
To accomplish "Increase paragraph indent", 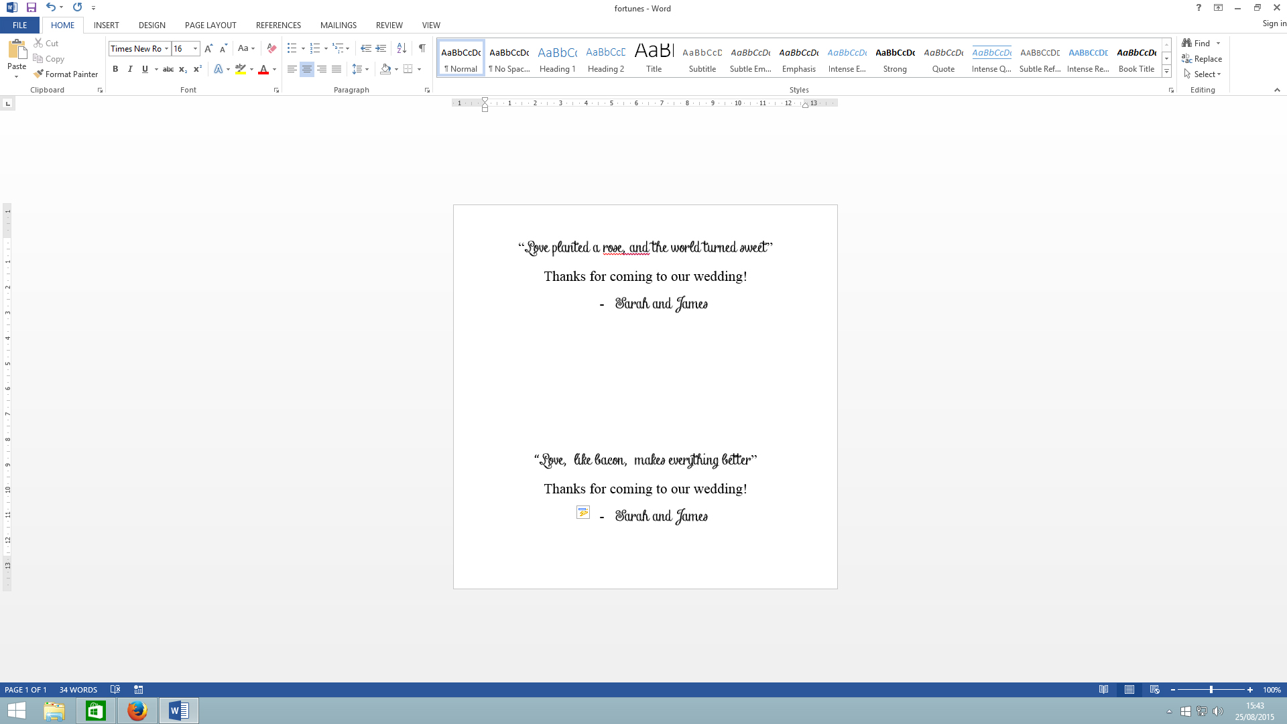I will (381, 48).
